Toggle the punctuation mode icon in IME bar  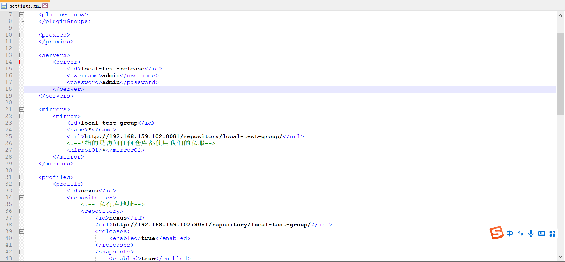(x=520, y=234)
